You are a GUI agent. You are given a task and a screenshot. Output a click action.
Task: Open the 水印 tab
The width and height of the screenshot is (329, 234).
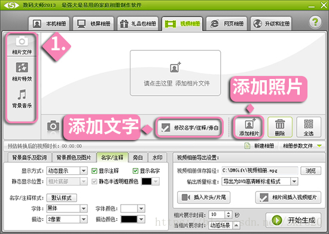pyautogui.click(x=157, y=157)
